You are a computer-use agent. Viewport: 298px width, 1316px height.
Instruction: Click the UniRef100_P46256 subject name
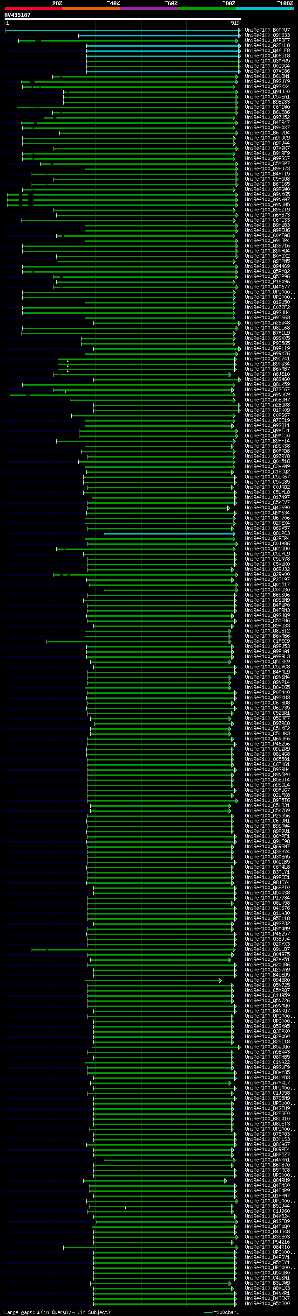267,744
